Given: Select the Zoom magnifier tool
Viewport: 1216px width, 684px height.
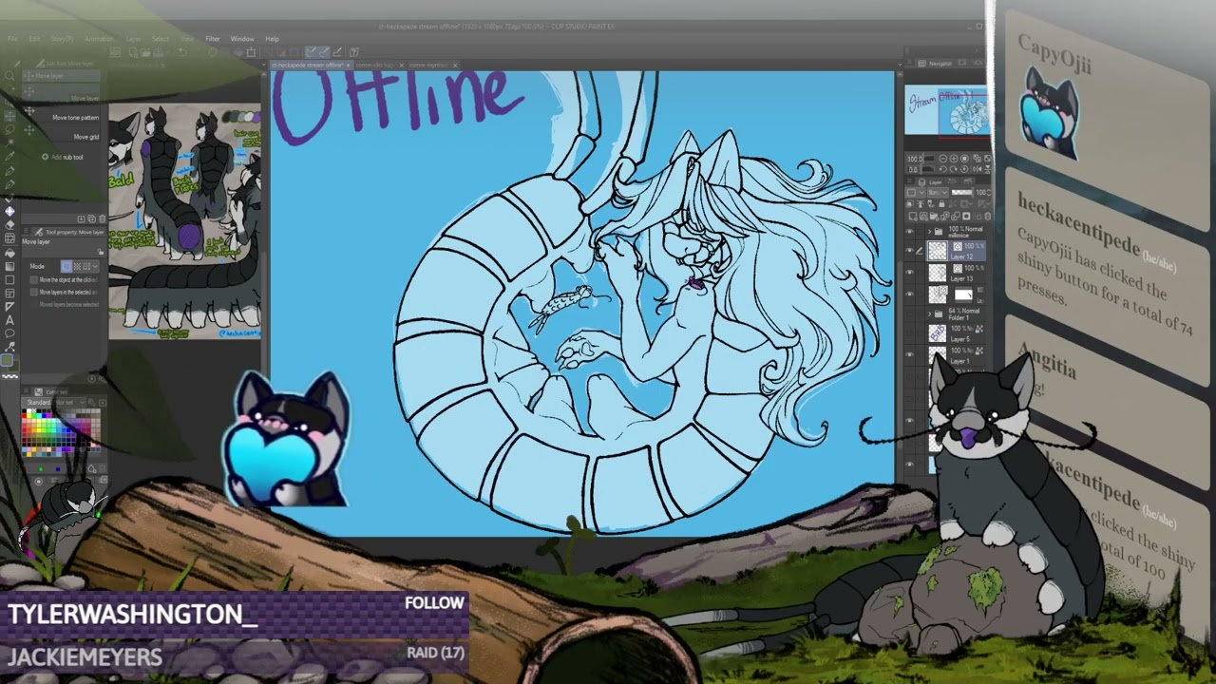Looking at the screenshot, I should click(9, 76).
